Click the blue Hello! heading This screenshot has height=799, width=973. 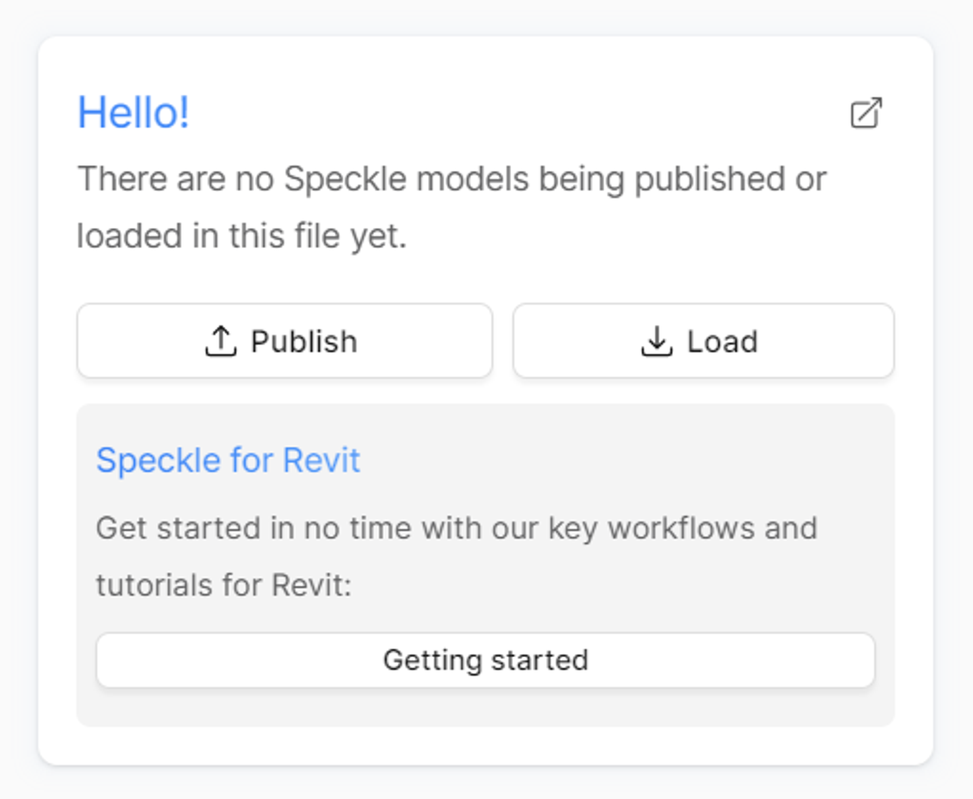click(133, 112)
